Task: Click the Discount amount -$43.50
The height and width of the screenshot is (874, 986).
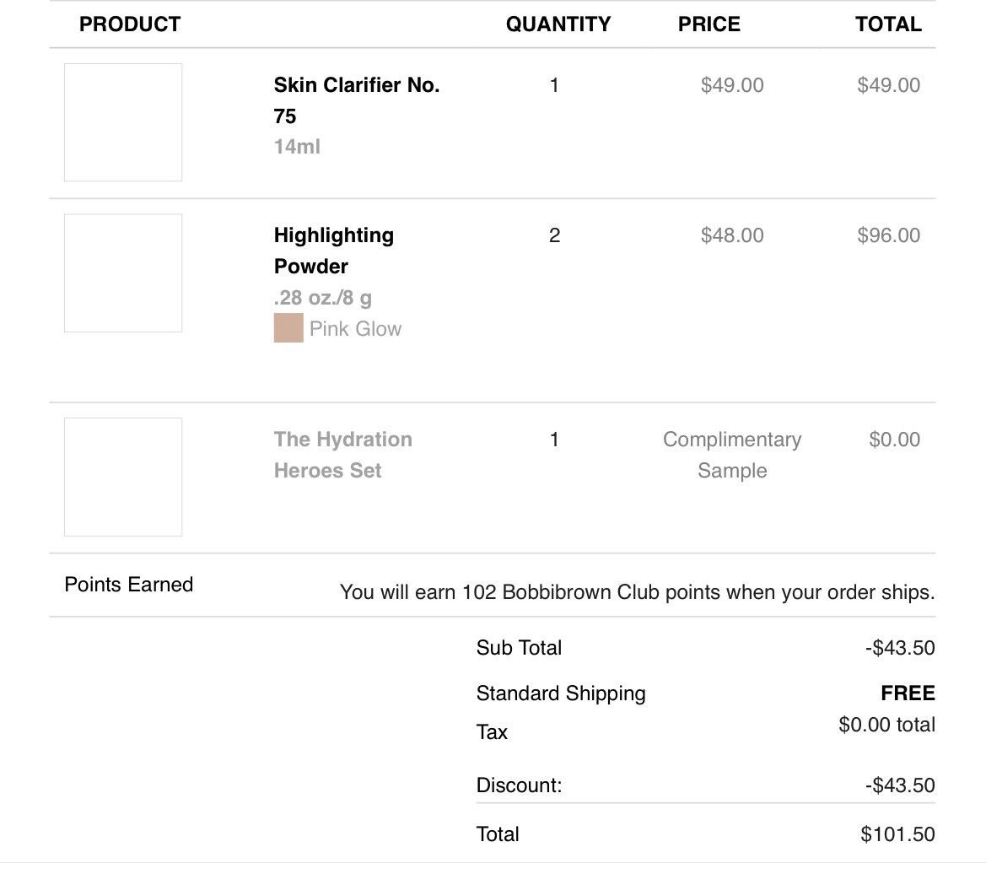Action: 899,785
